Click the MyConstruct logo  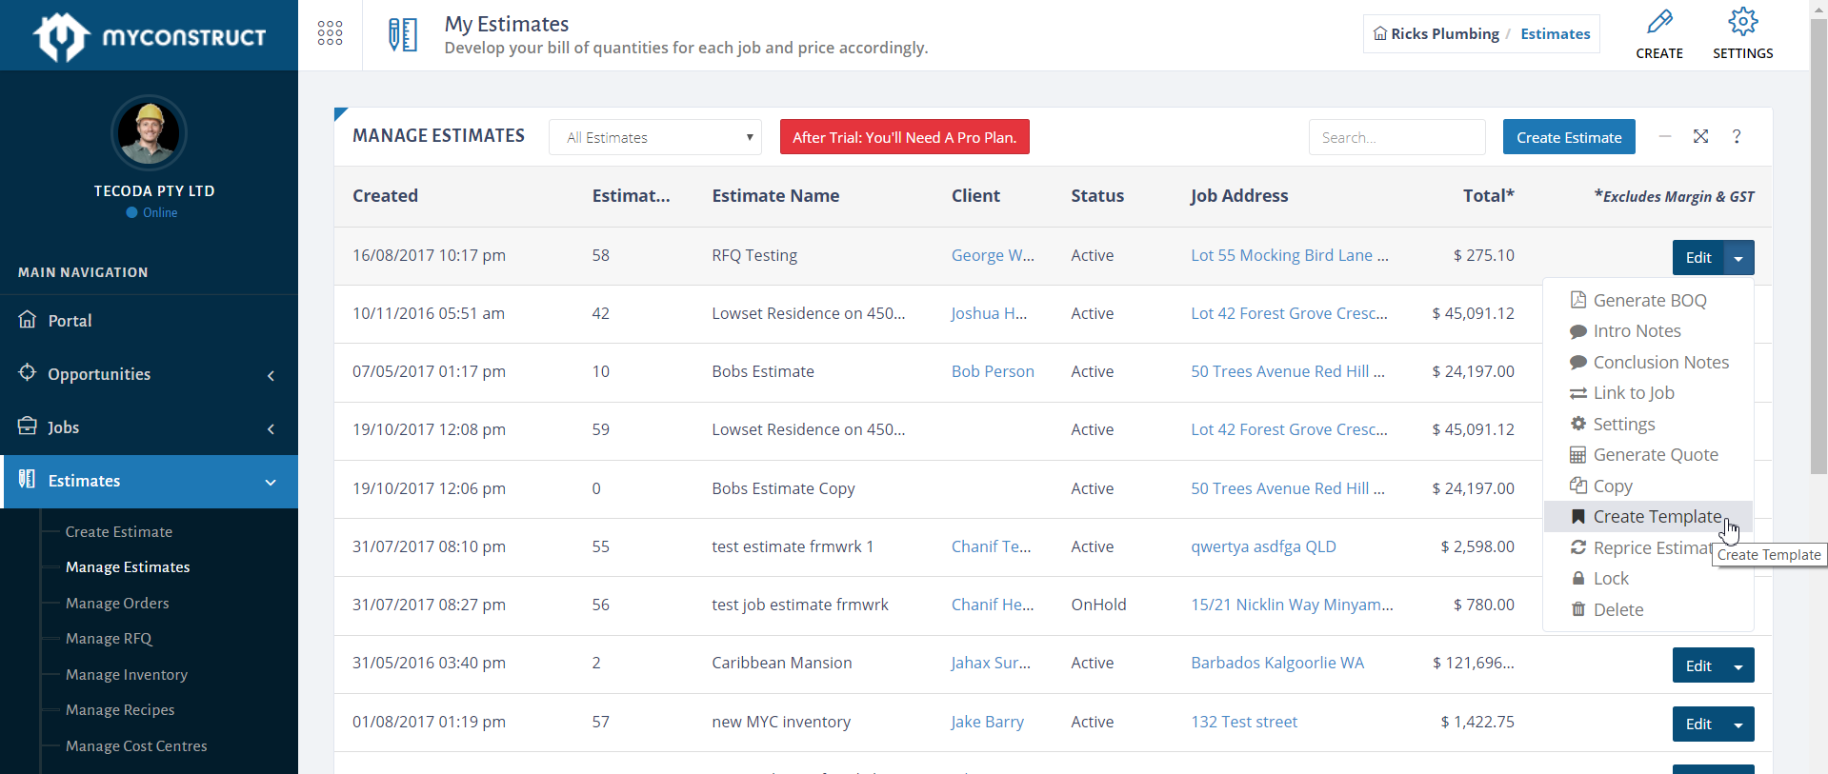150,37
